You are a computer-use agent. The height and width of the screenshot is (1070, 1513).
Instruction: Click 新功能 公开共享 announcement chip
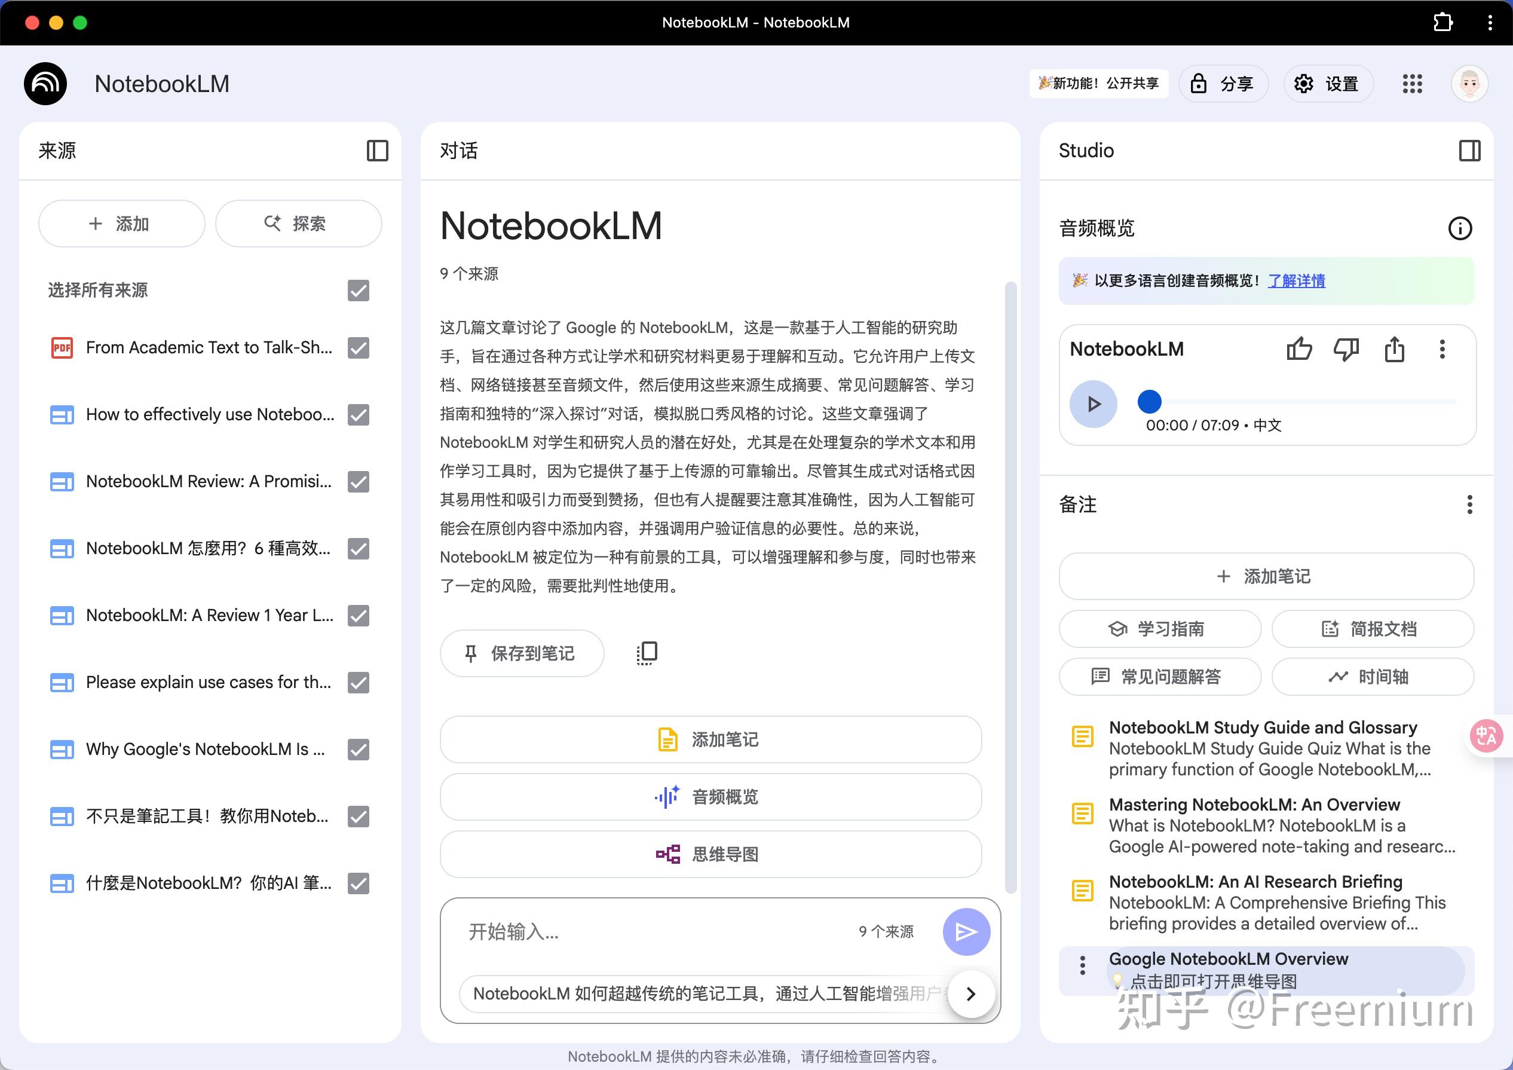(x=1098, y=84)
